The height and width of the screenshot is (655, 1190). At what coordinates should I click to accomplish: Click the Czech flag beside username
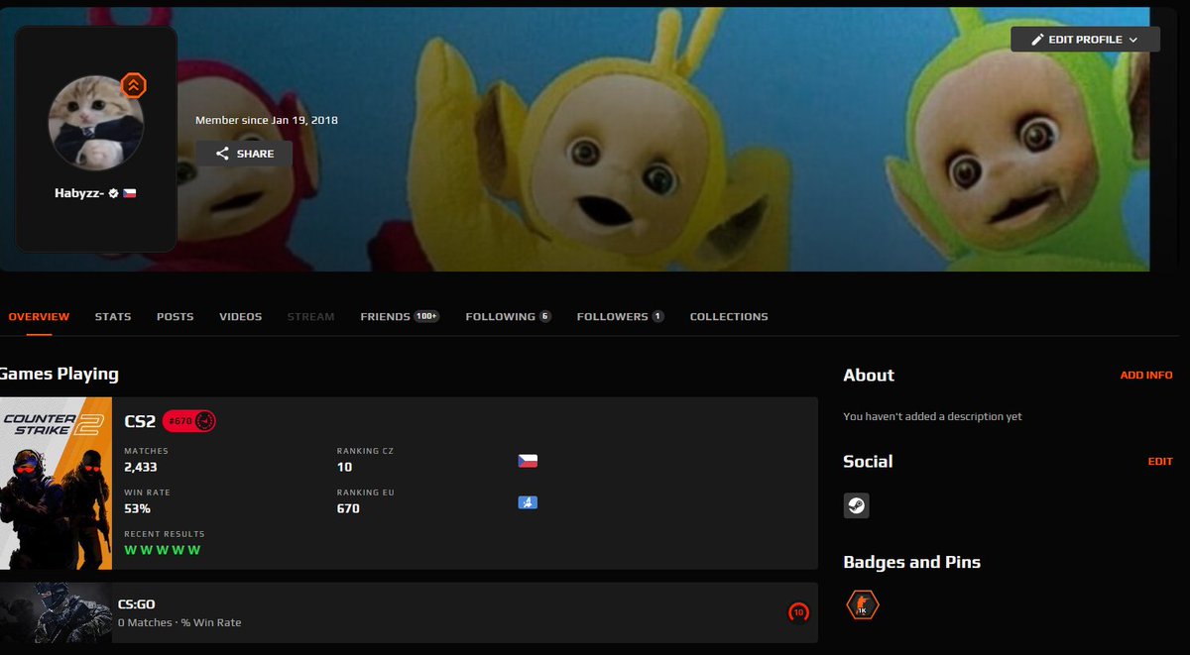pyautogui.click(x=129, y=193)
